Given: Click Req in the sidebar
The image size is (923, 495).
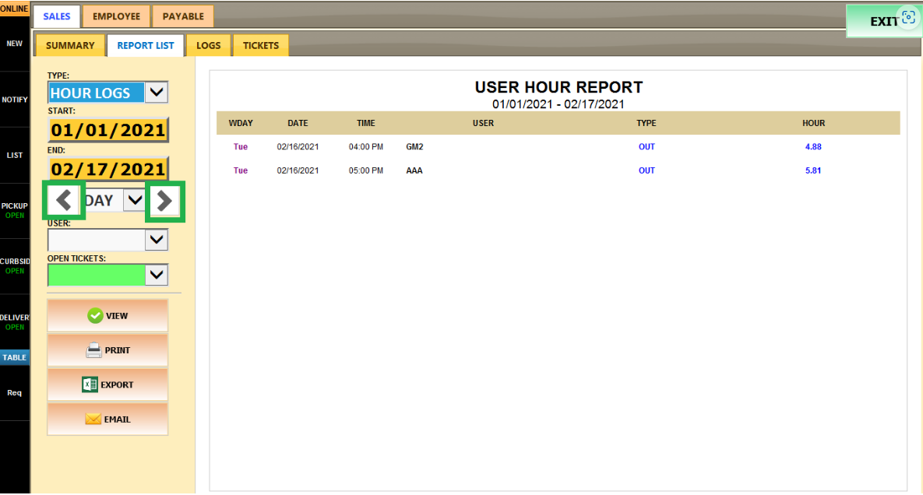Looking at the screenshot, I should pyautogui.click(x=15, y=393).
